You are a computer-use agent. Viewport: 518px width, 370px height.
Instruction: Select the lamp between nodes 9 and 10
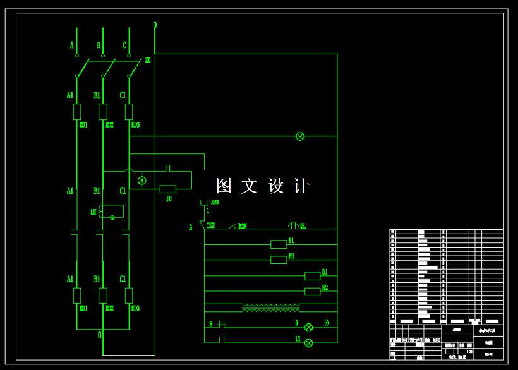point(308,328)
